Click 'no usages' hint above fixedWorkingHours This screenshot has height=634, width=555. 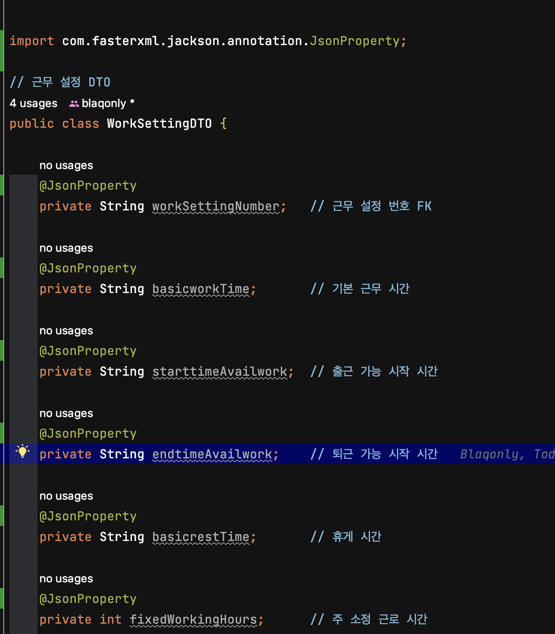click(66, 579)
